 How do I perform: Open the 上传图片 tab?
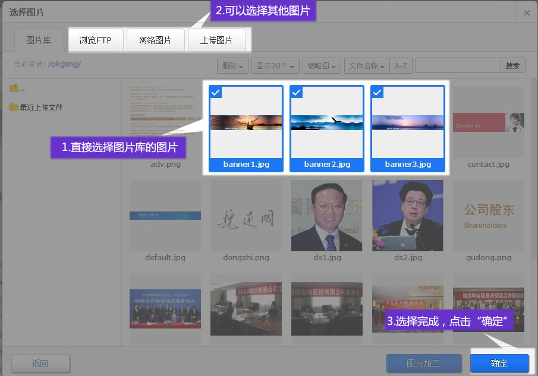pyautogui.click(x=216, y=40)
